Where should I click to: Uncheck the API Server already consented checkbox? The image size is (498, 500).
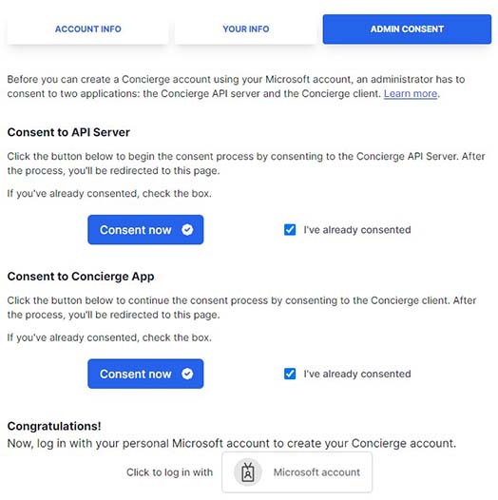point(290,230)
